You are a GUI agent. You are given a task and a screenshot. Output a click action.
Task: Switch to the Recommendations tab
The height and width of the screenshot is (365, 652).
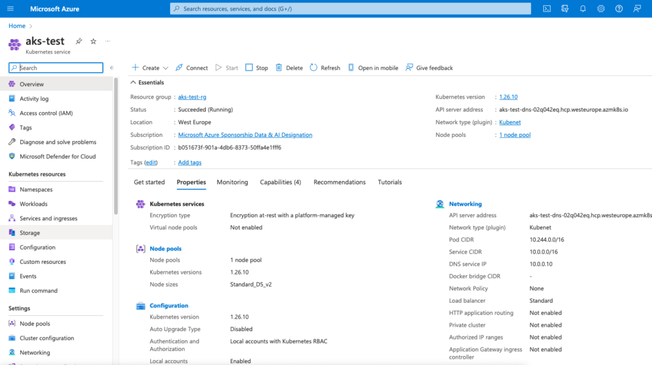(340, 182)
